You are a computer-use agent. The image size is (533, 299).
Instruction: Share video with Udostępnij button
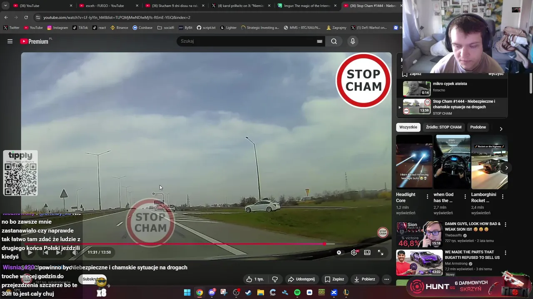pos(301,279)
